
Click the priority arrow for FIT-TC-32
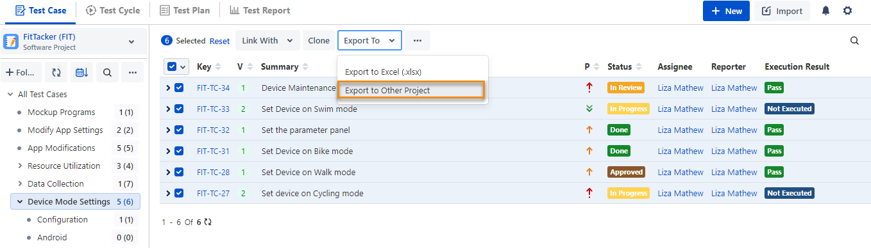pos(589,130)
